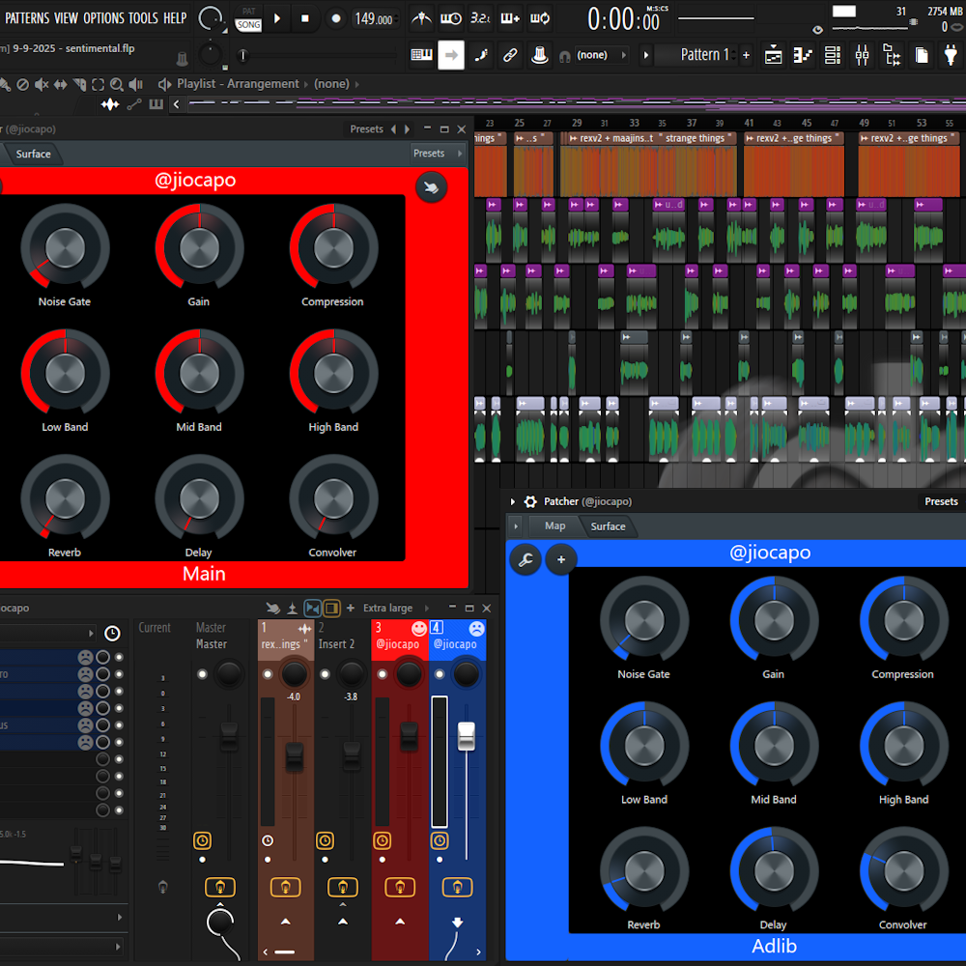Open the Mixer icon in toolbar

[x=862, y=55]
